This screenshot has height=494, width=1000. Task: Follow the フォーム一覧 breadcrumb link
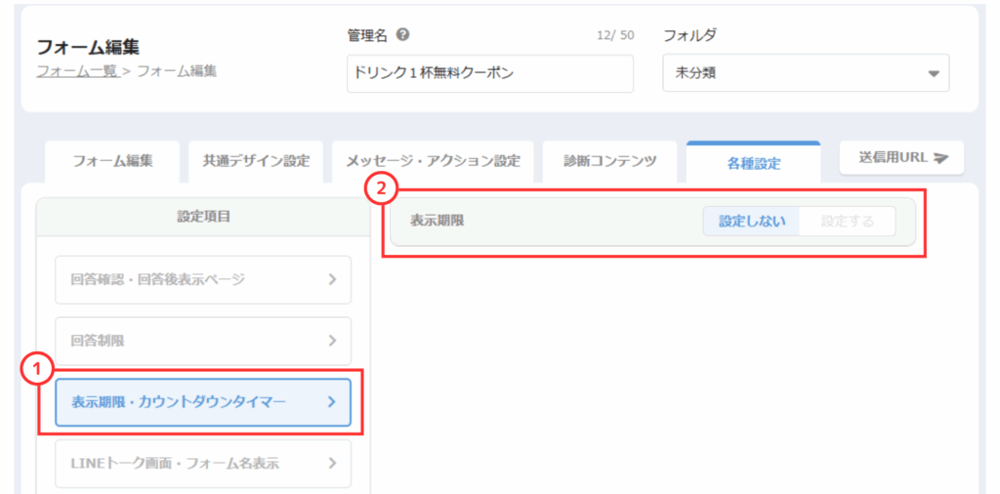pos(76,70)
